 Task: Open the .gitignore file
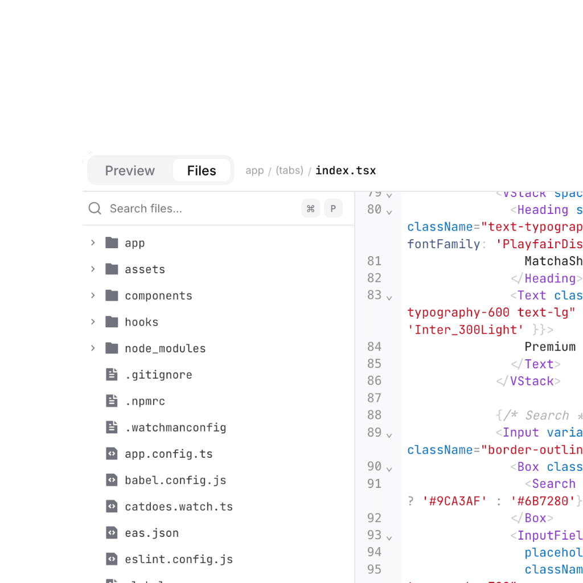tap(218, 375)
